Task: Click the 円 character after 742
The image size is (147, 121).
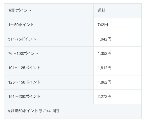Action: pyautogui.click(x=106, y=25)
